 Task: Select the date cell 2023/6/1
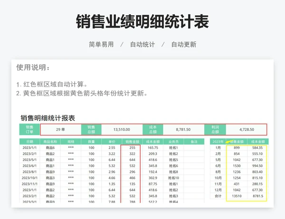(x=29, y=166)
